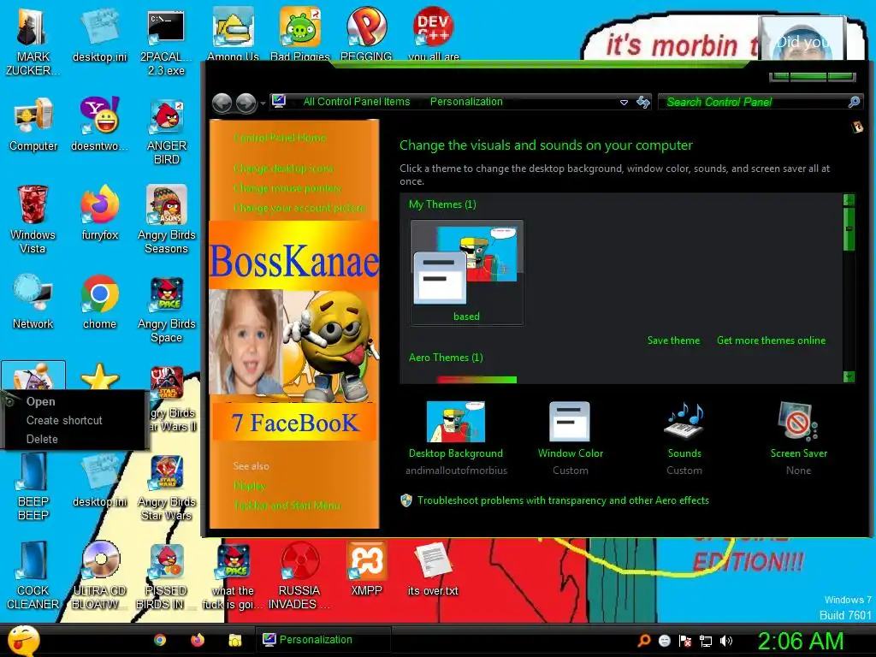Launch Firefox from the taskbar
Viewport: 876px width, 657px height.
tap(198, 640)
